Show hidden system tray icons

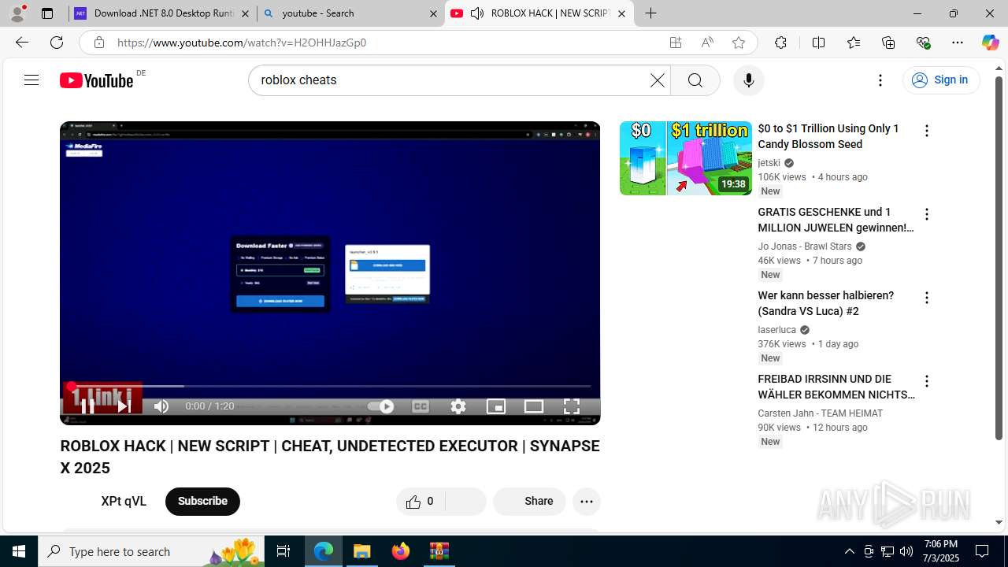(x=849, y=551)
